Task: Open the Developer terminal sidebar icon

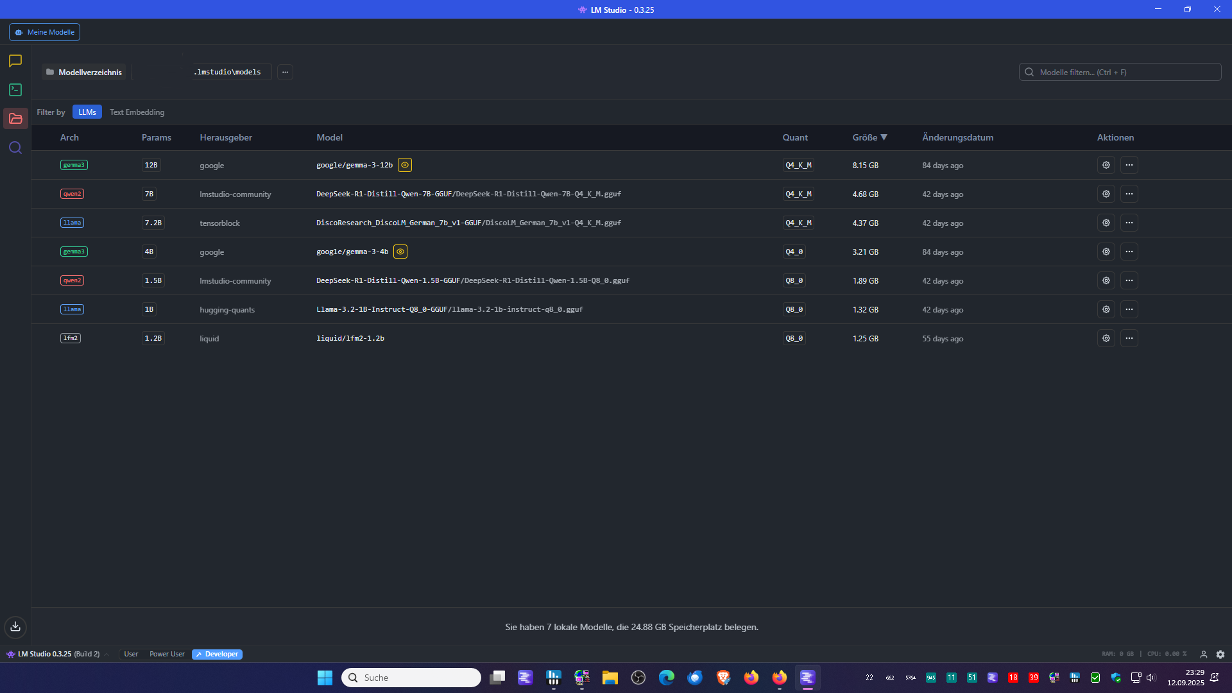Action: tap(15, 90)
